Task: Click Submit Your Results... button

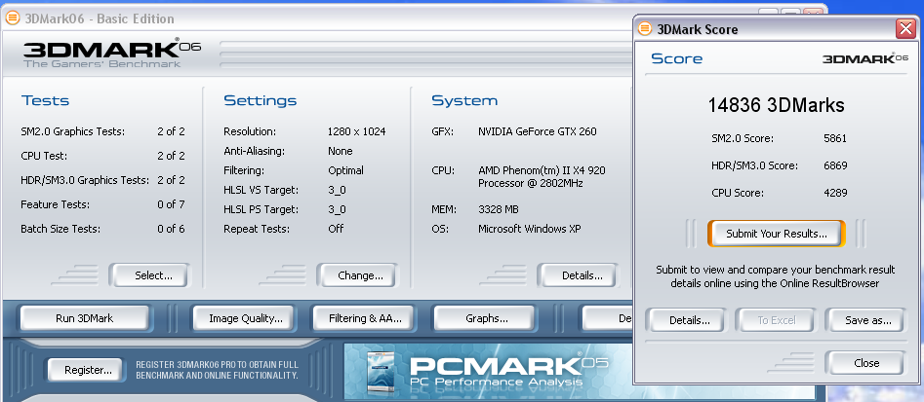Action: (776, 234)
